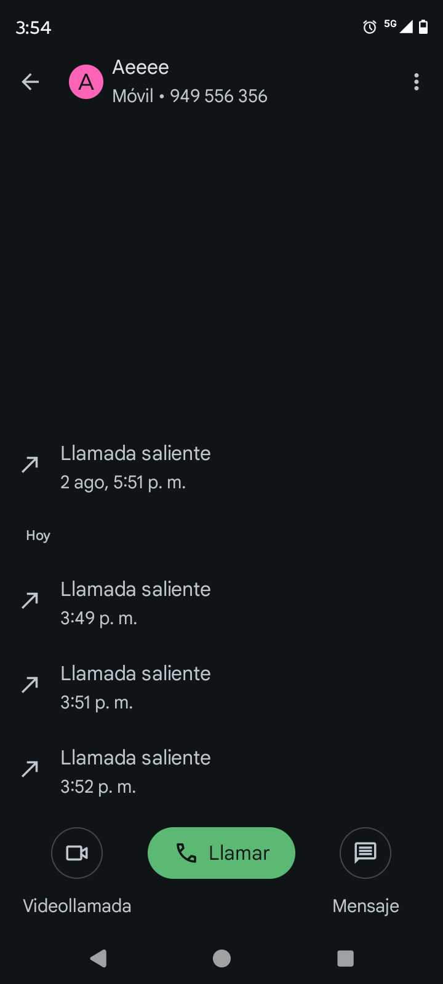Select the outgoing call at 3:51 p. m.
The height and width of the screenshot is (984, 443).
[x=135, y=688]
